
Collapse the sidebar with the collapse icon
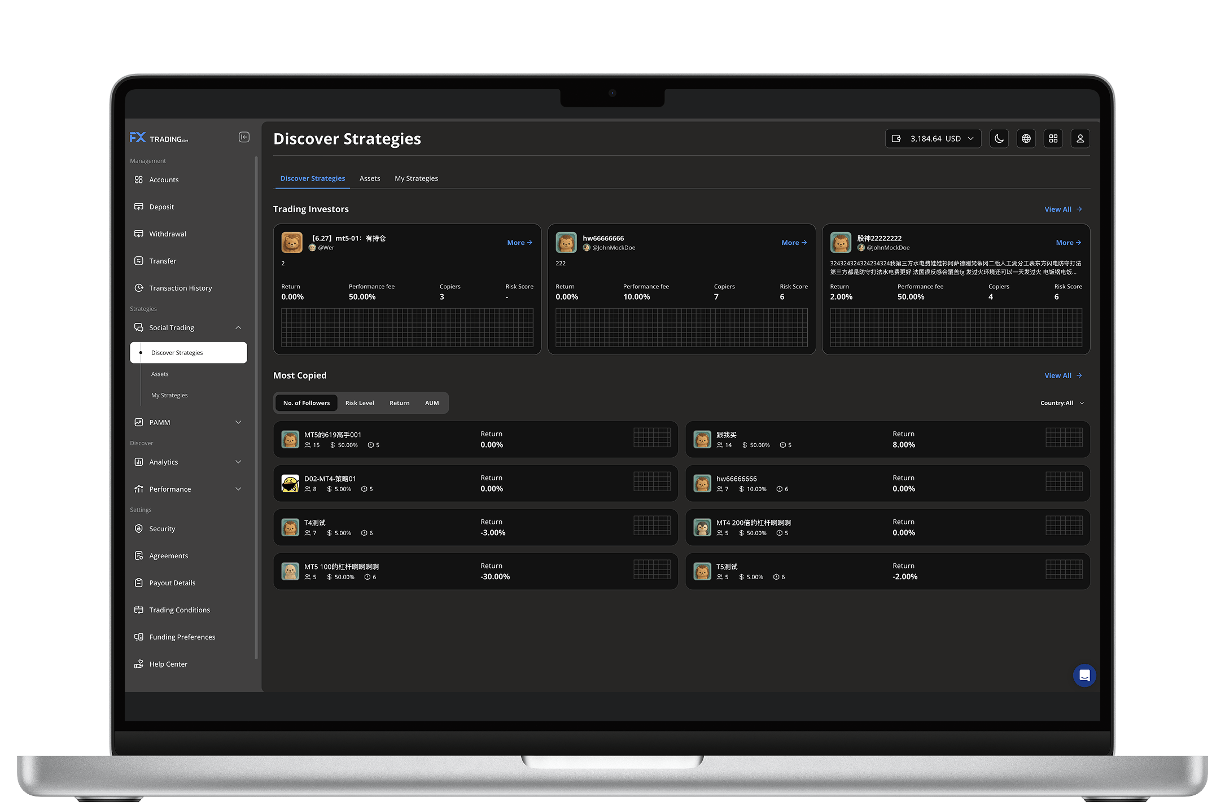pyautogui.click(x=244, y=137)
